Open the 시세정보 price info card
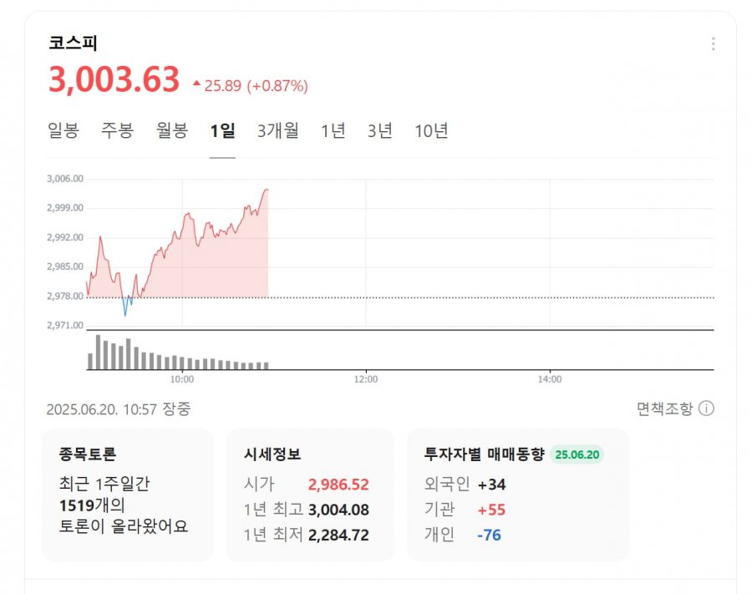The image size is (752, 594). coord(310,495)
